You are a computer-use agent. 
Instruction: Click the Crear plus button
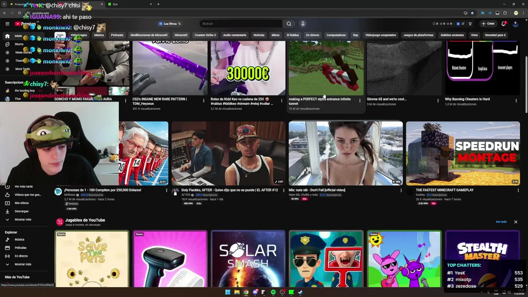click(x=488, y=24)
